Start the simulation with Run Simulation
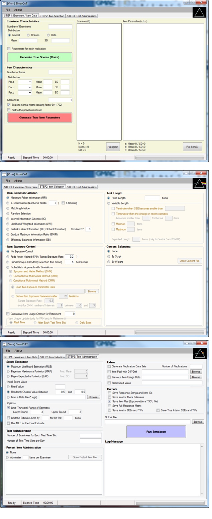 [x=156, y=432]
